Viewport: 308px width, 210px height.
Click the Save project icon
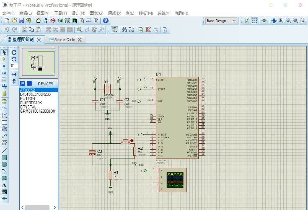tap(21, 20)
